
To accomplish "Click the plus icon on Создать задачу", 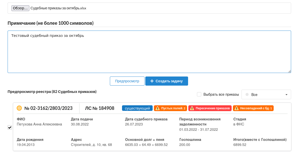I will pyautogui.click(x=152, y=81).
